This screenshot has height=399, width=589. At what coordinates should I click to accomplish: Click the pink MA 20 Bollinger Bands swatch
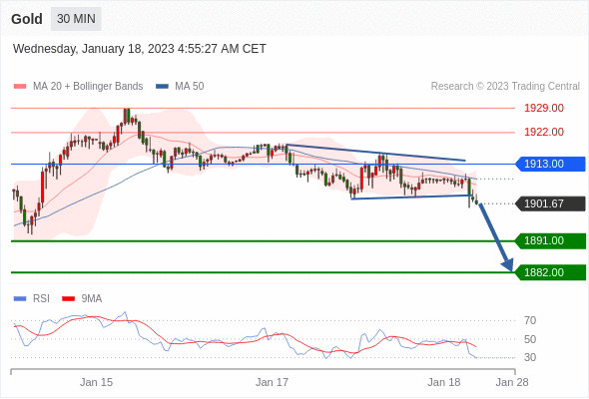(x=20, y=87)
